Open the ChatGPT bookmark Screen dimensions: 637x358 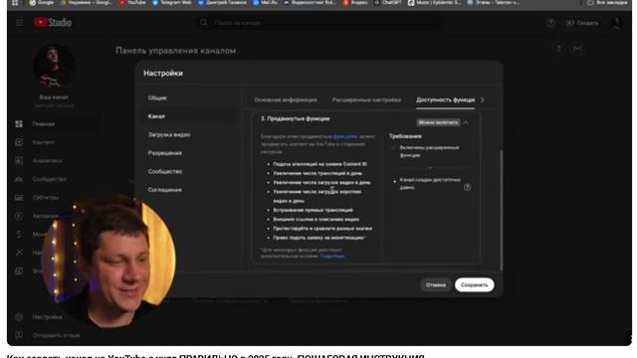pos(387,3)
